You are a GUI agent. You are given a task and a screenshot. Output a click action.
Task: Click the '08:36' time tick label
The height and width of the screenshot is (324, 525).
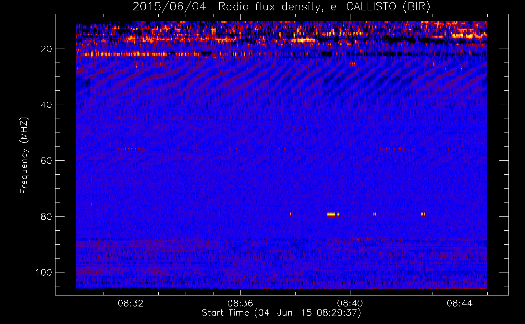click(240, 304)
